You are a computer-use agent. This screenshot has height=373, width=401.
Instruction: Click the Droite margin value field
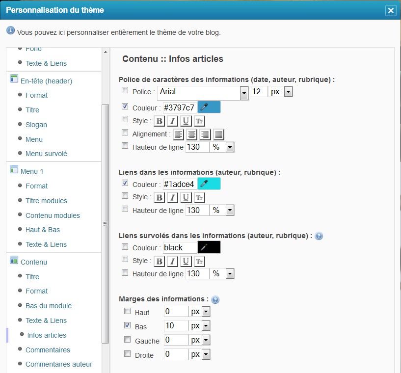(176, 354)
